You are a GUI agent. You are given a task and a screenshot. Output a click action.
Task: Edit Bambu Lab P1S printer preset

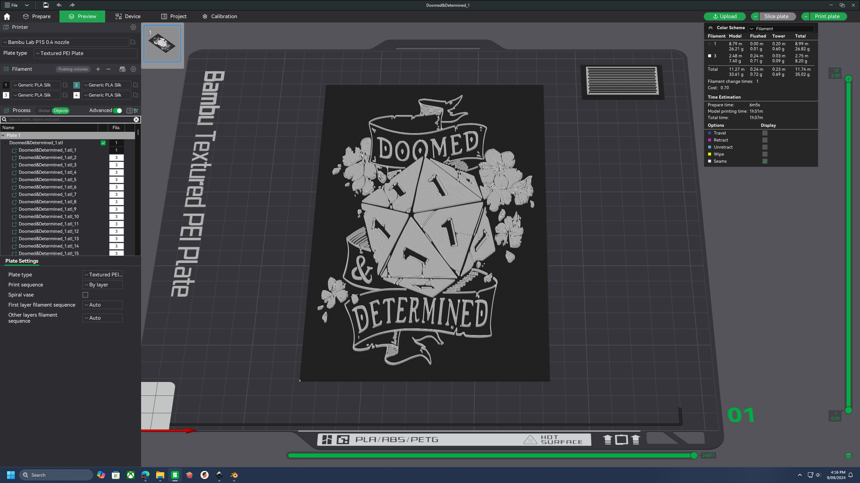pos(133,42)
